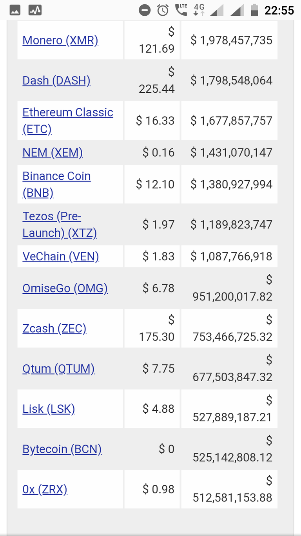Screen dimensions: 301x536
Task: Open the Lisk (LSK) link
Action: (49, 409)
